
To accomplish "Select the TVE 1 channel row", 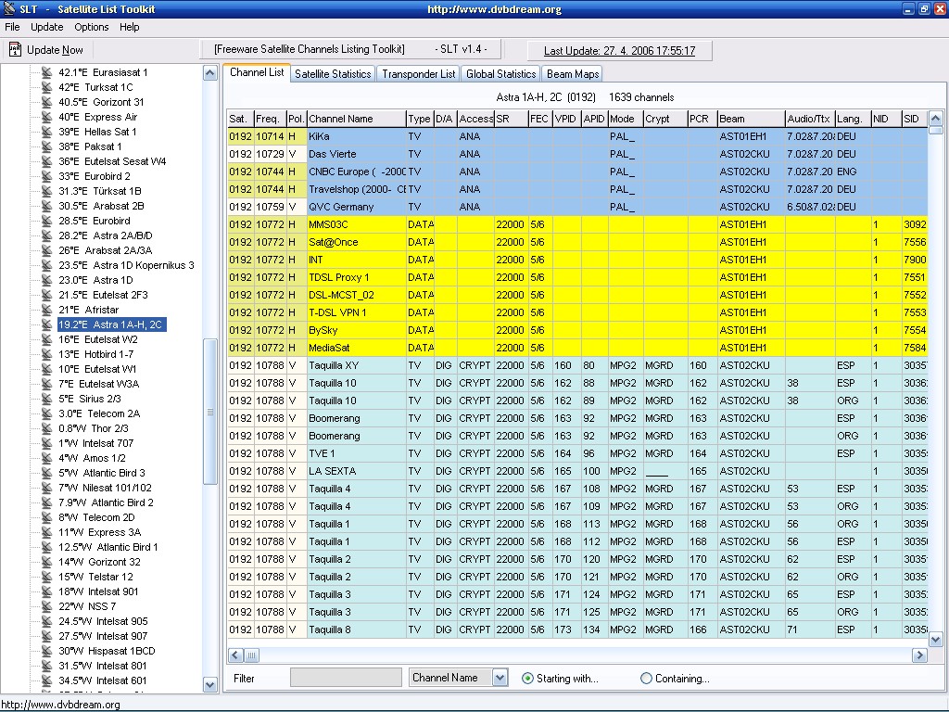I will tap(577, 452).
